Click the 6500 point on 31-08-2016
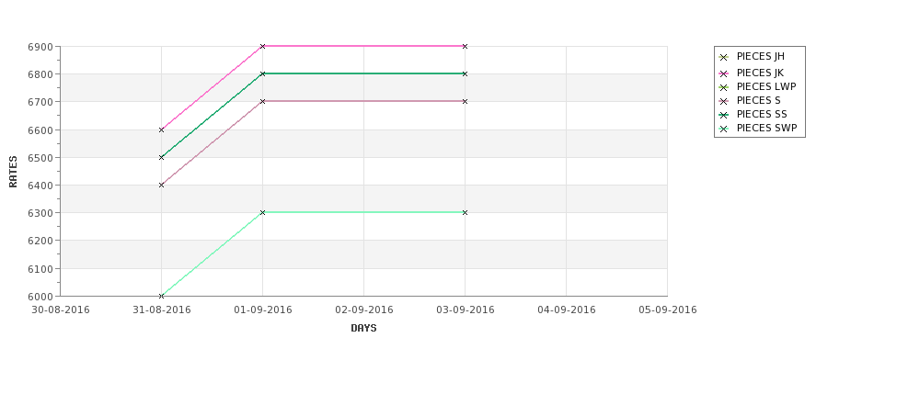The image size is (897, 394). (x=161, y=157)
